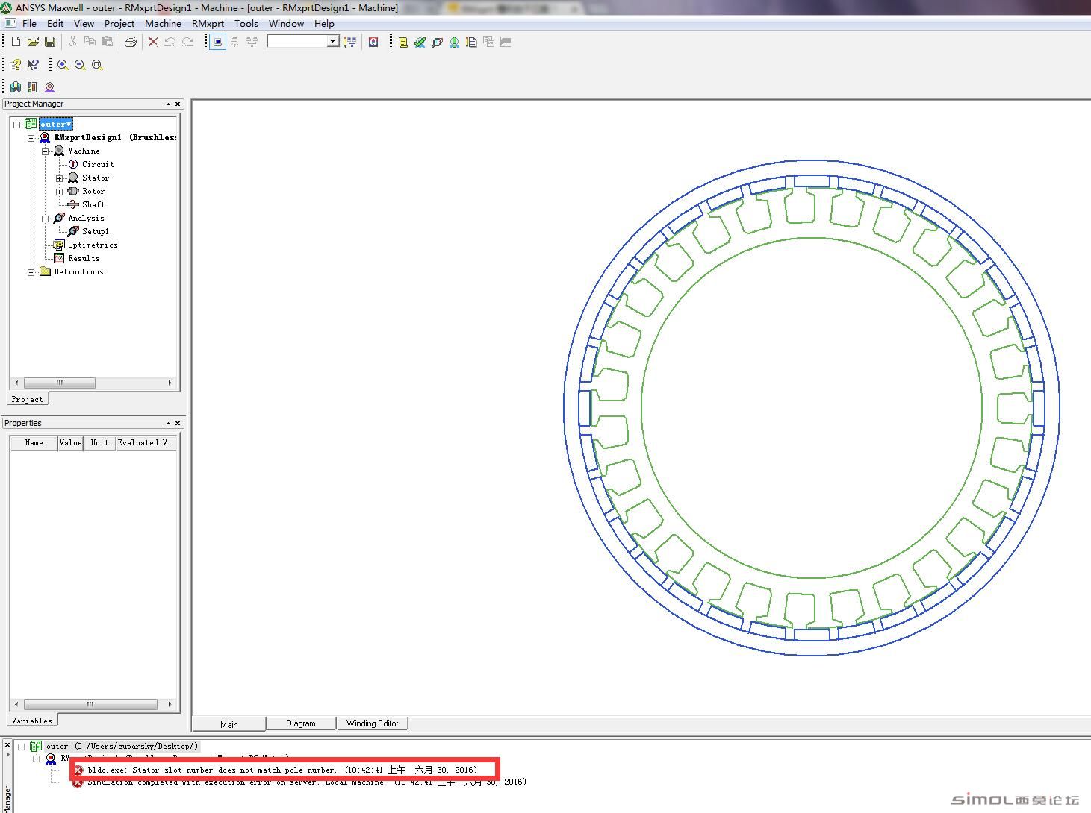1091x813 pixels.
Task: Close the Project Manager panel
Action: pos(178,104)
